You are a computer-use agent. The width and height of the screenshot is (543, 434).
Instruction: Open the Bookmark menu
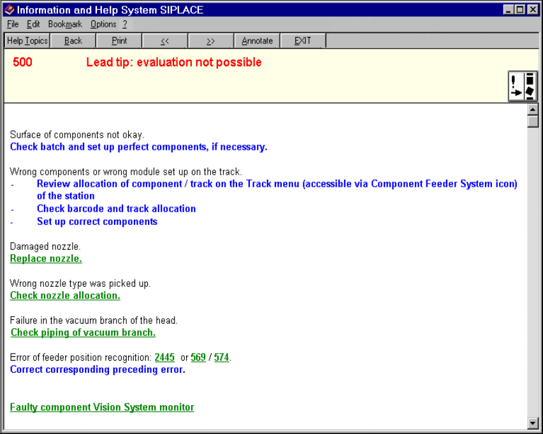[65, 24]
